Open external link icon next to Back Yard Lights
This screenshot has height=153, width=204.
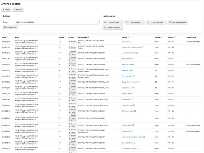pyautogui.click(x=134, y=65)
